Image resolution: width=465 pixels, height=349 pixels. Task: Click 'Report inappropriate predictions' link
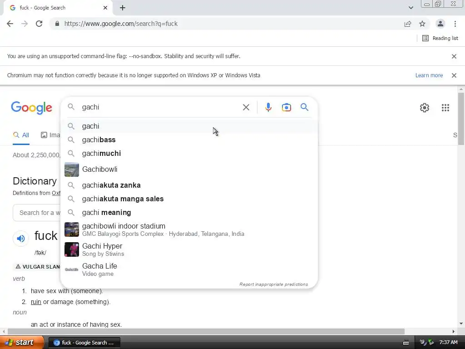coord(274,284)
